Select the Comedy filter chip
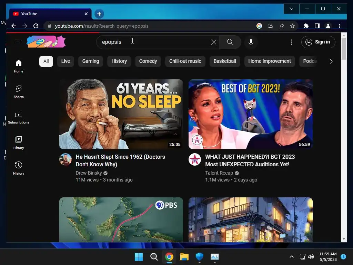Viewport: 353px width, 265px height. (x=148, y=61)
